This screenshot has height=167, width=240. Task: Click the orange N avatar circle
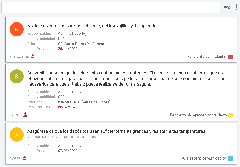[17, 29]
